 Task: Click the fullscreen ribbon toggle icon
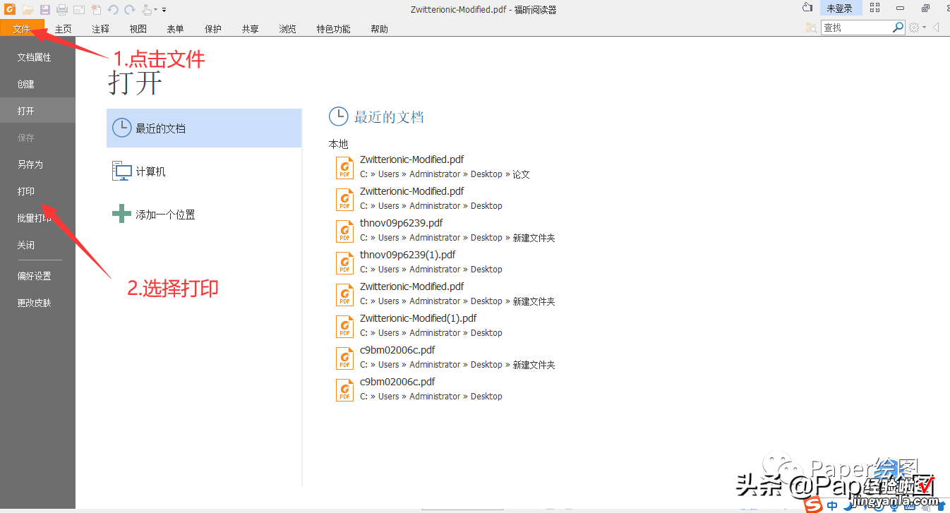click(875, 8)
